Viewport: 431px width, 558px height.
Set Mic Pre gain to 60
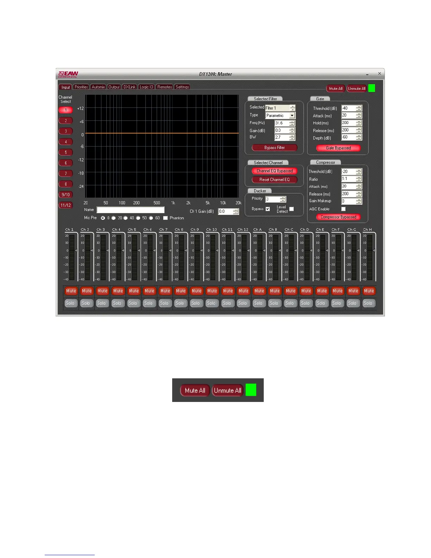pyautogui.click(x=151, y=218)
